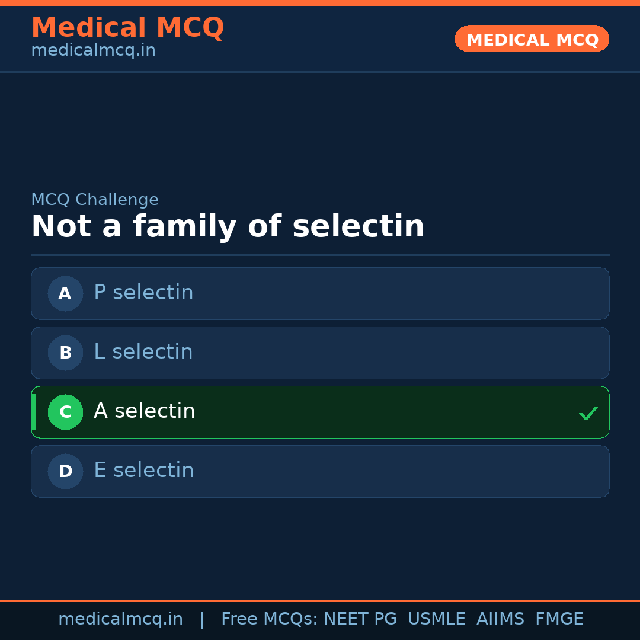Open the medicalmcq.in link under the logo
640x640 pixels.
(x=93, y=50)
